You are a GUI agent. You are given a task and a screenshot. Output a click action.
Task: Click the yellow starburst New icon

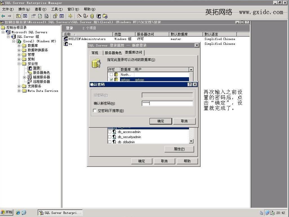(70, 16)
